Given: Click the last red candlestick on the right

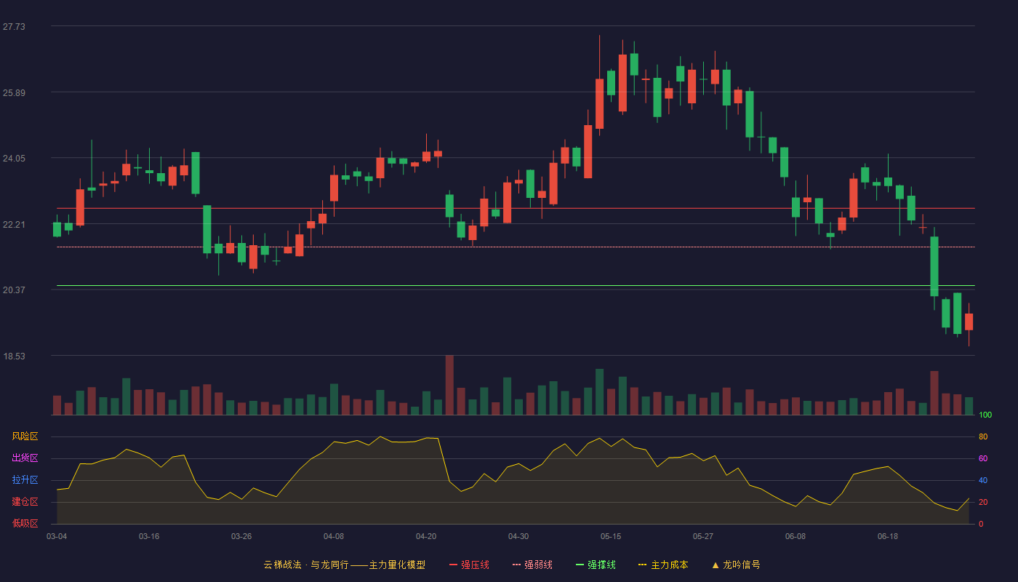Looking at the screenshot, I should point(969,322).
